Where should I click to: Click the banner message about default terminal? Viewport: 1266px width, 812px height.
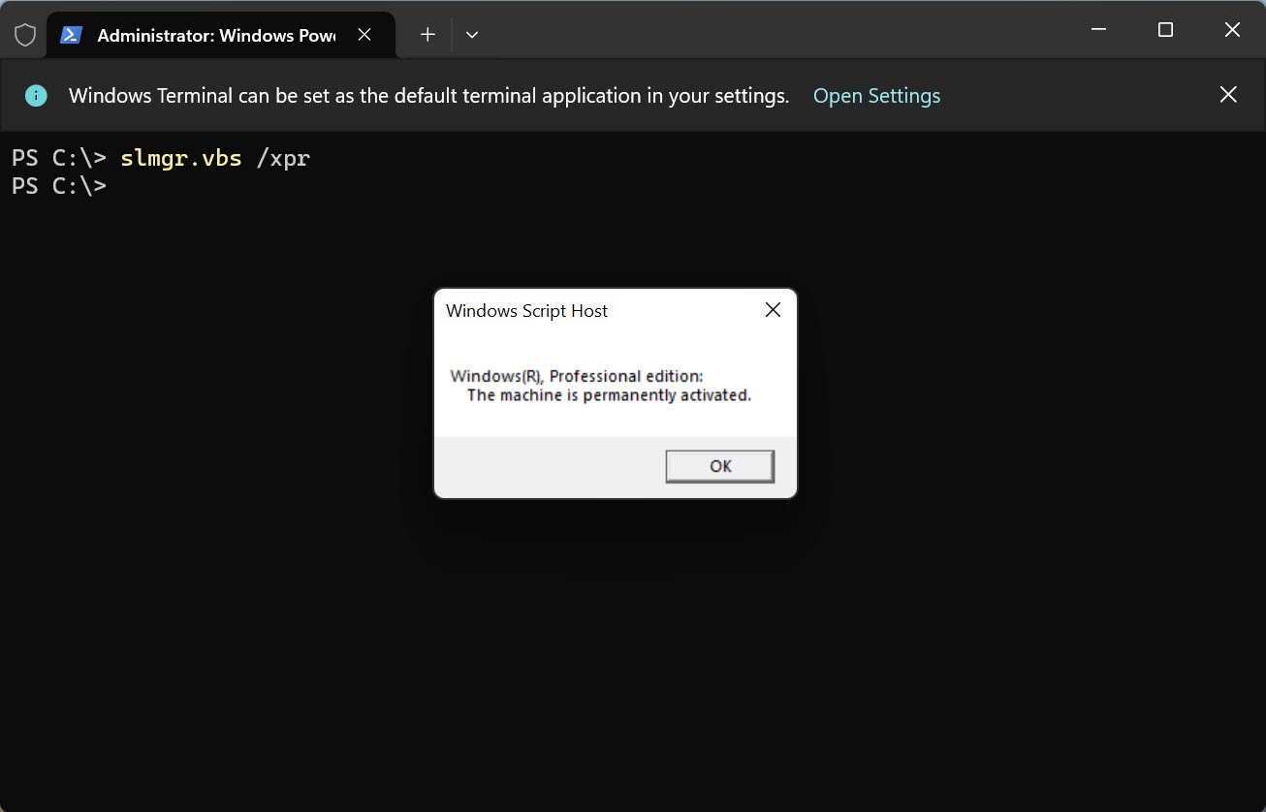click(428, 96)
